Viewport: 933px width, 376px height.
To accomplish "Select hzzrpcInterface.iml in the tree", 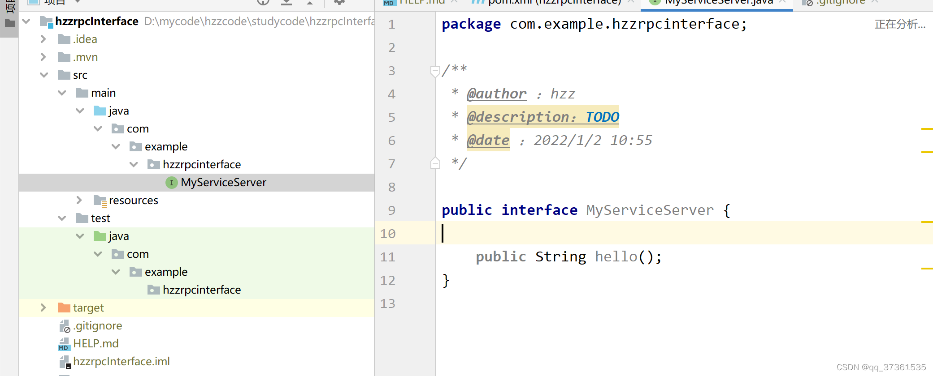I will tap(122, 361).
